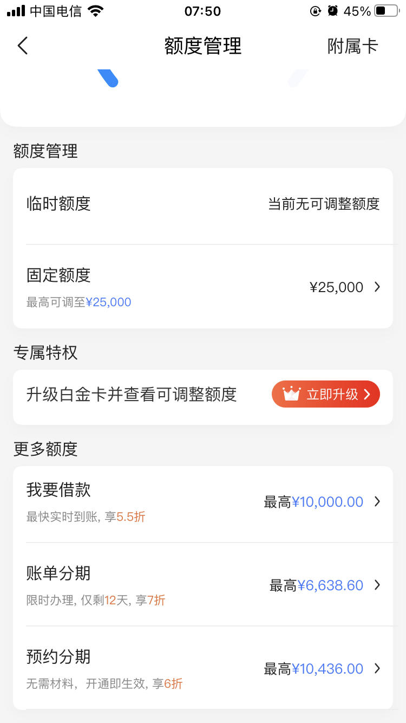This screenshot has width=406, height=723.
Task: Click the 立即升级 button
Action: pyautogui.click(x=325, y=394)
